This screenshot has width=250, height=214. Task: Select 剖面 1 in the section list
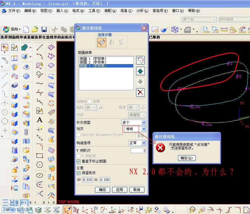click(106, 59)
